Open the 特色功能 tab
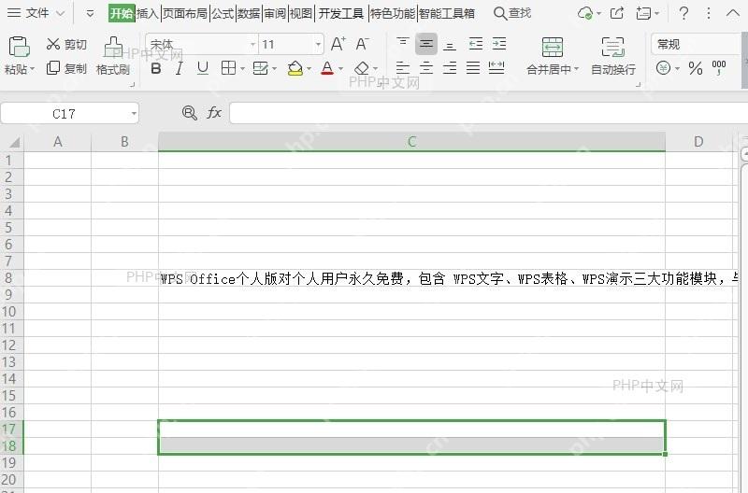Image resolution: width=748 pixels, height=493 pixels. click(393, 13)
